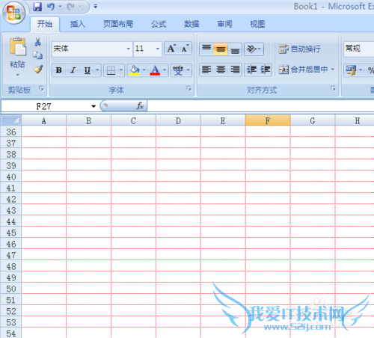Open the font color dropdown arrow
This screenshot has width=374, height=338.
165,70
